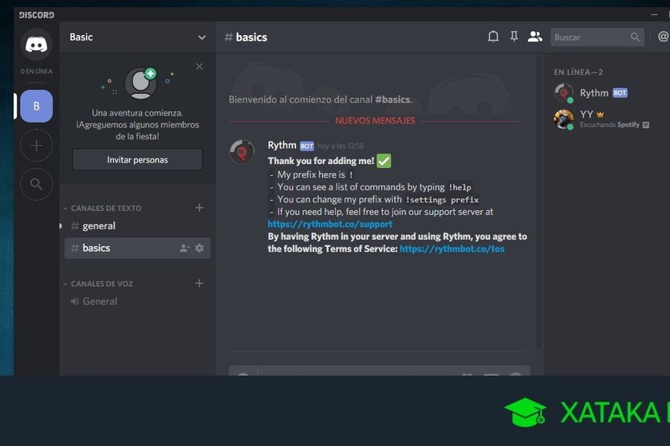
Task: Show pinned messages with the pin icon
Action: coord(514,37)
